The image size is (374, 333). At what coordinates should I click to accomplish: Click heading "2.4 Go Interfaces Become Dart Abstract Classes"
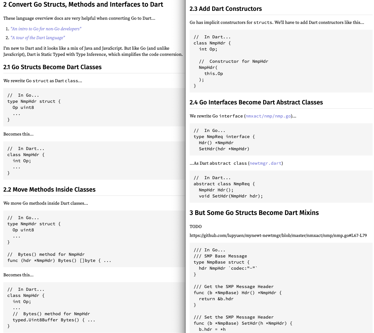[256, 102]
